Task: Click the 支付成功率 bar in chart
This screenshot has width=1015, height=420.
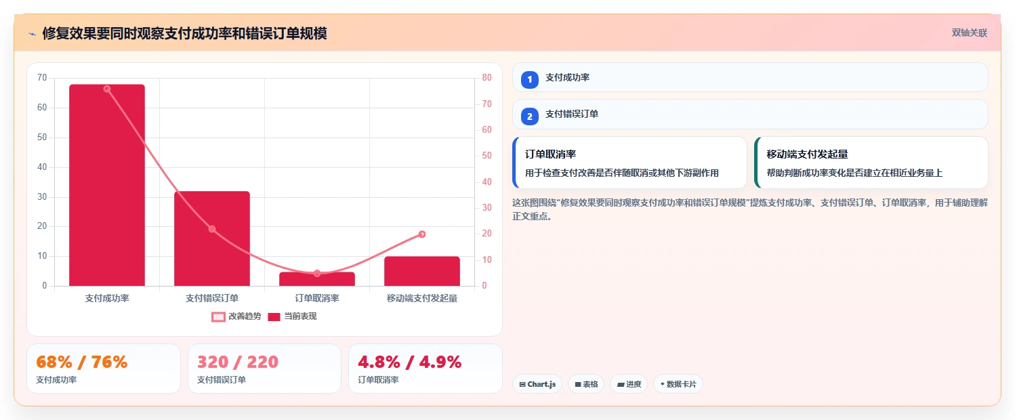Action: tap(107, 185)
